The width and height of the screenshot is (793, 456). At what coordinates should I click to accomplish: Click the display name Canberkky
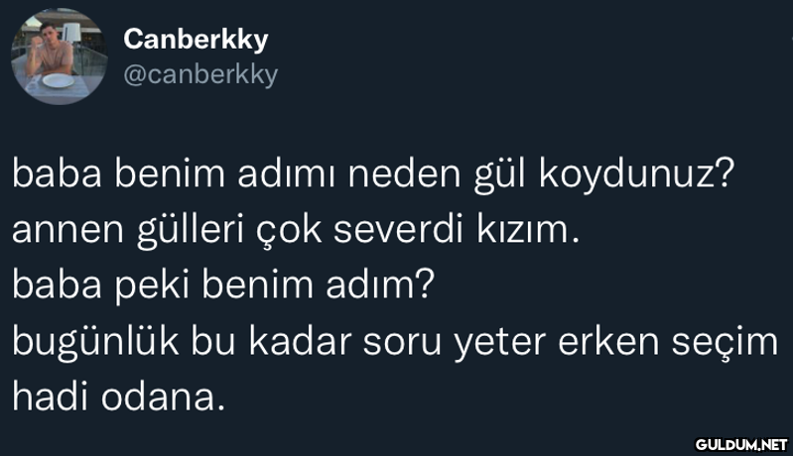196,40
